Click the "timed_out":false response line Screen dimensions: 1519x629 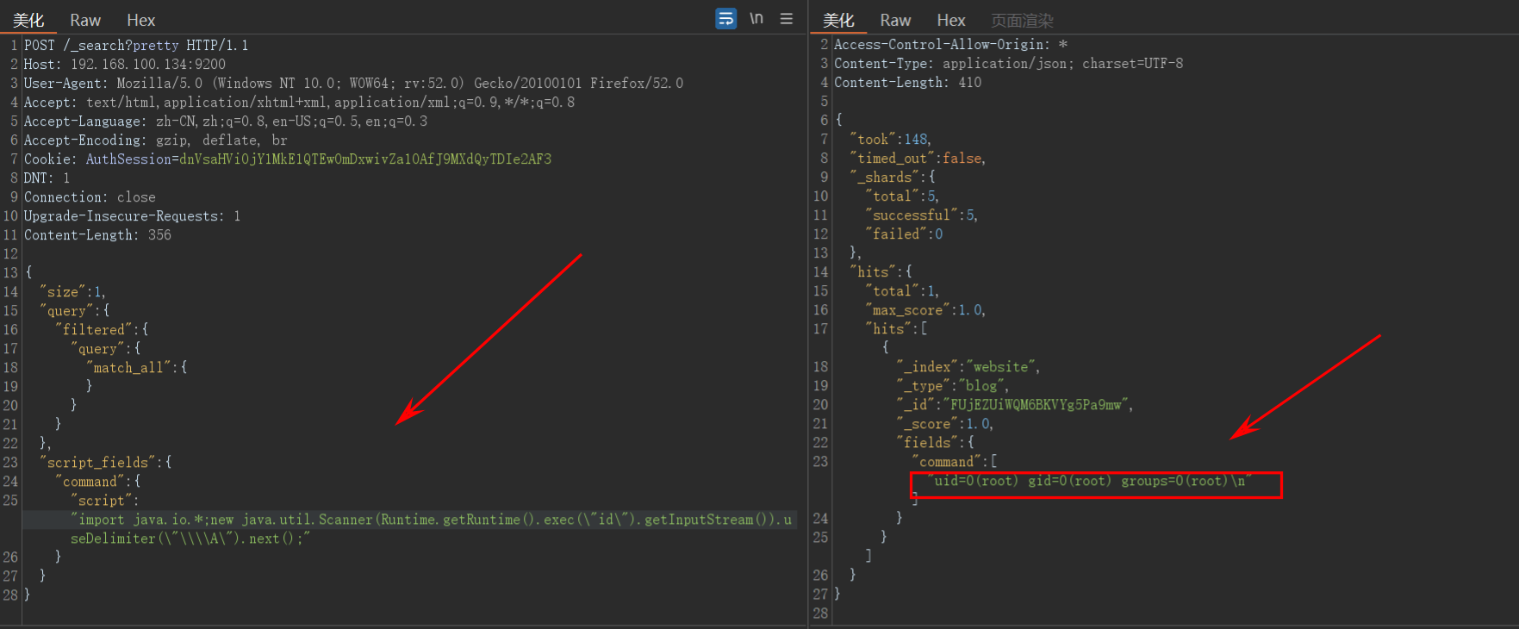(918, 158)
